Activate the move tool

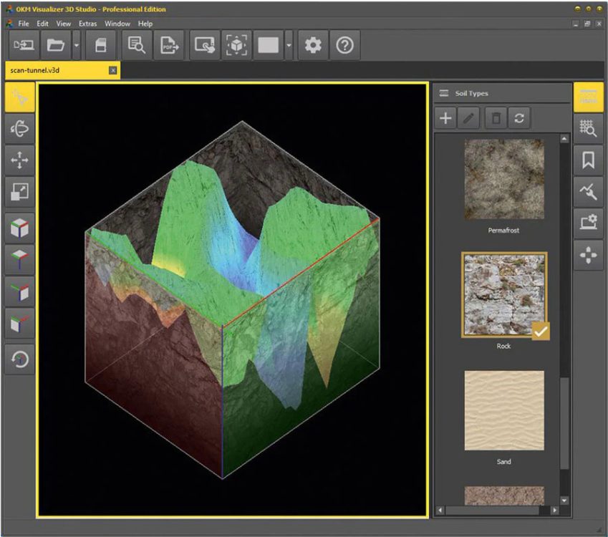pos(19,161)
